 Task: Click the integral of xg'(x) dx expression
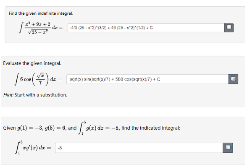click(33, 148)
